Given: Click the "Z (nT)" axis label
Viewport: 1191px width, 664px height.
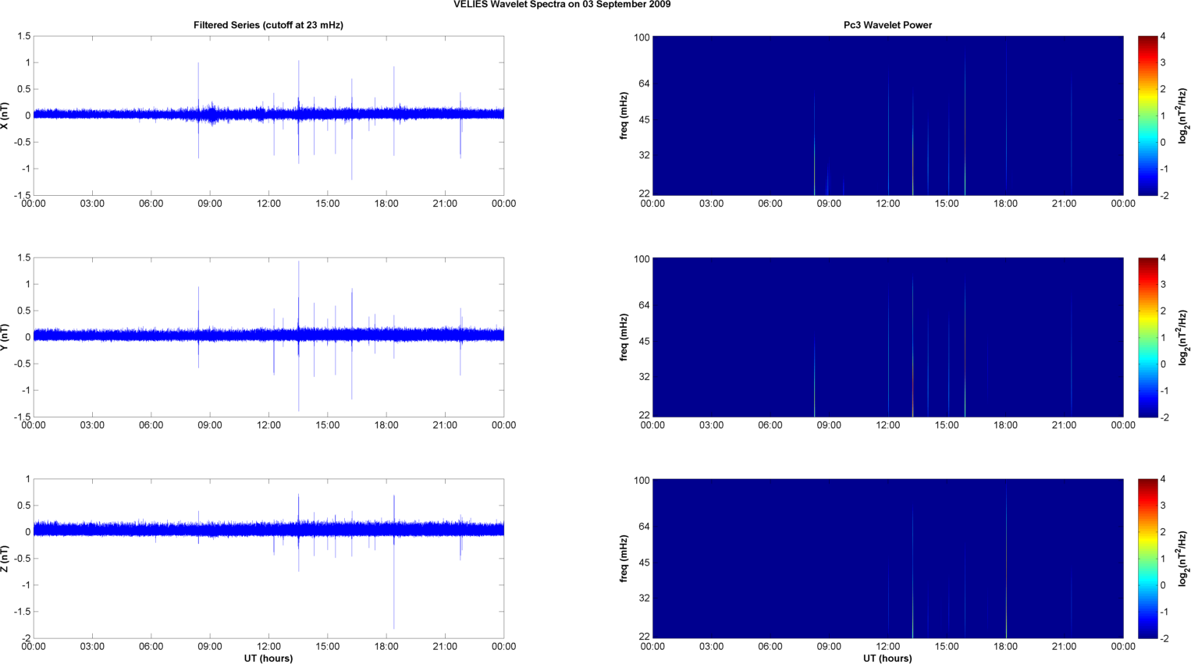Looking at the screenshot, I should coord(5,559).
